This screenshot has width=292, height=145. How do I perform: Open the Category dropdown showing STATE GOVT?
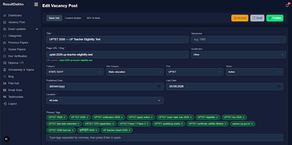(75, 72)
